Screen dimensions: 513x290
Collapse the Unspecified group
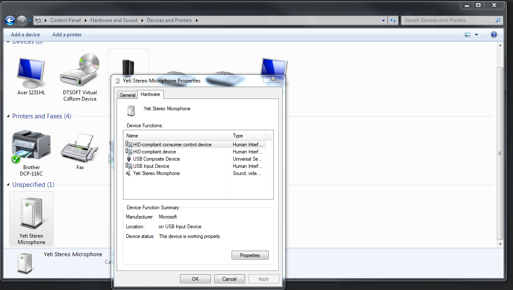pyautogui.click(x=8, y=185)
